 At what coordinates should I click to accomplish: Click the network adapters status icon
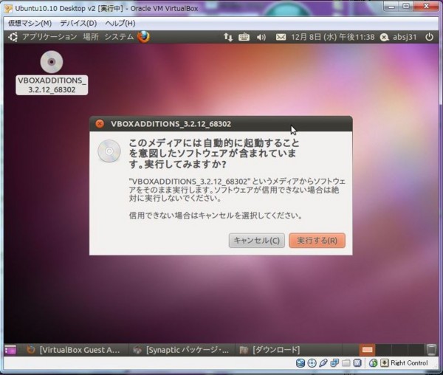click(334, 363)
